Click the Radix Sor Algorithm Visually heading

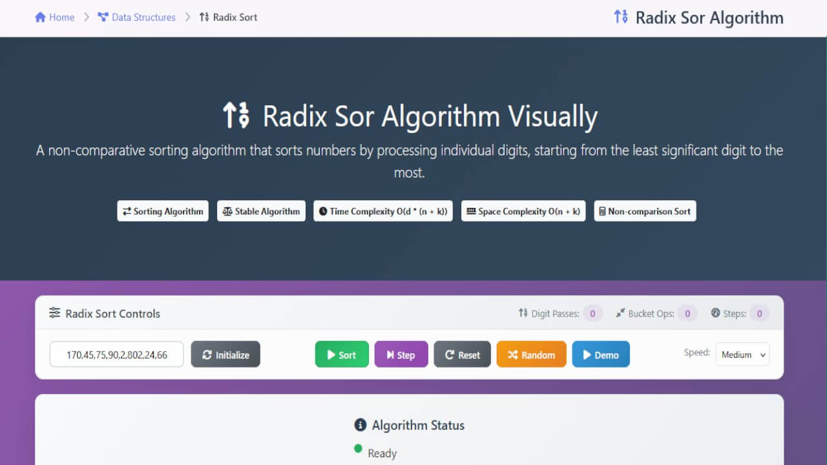[410, 116]
